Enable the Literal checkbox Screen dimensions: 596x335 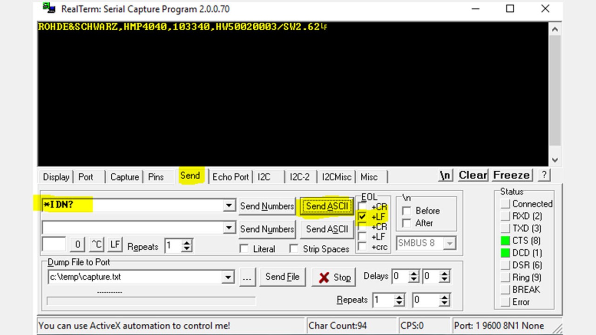pyautogui.click(x=244, y=249)
